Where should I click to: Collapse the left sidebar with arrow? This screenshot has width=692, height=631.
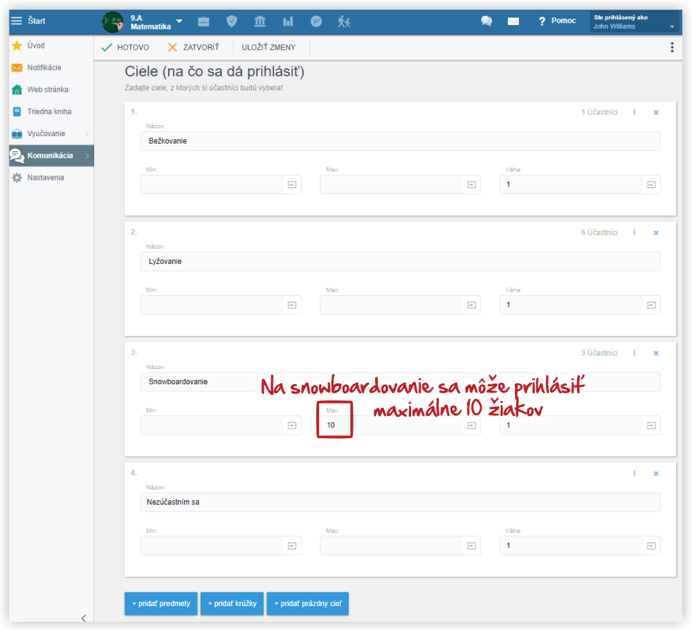84,618
